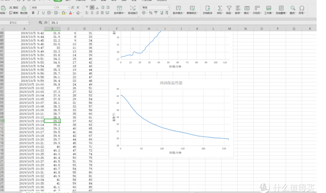Click Merge and Center (合并居中) button
Image resolution: width=326 pixels, height=193 pixels.
119,9
